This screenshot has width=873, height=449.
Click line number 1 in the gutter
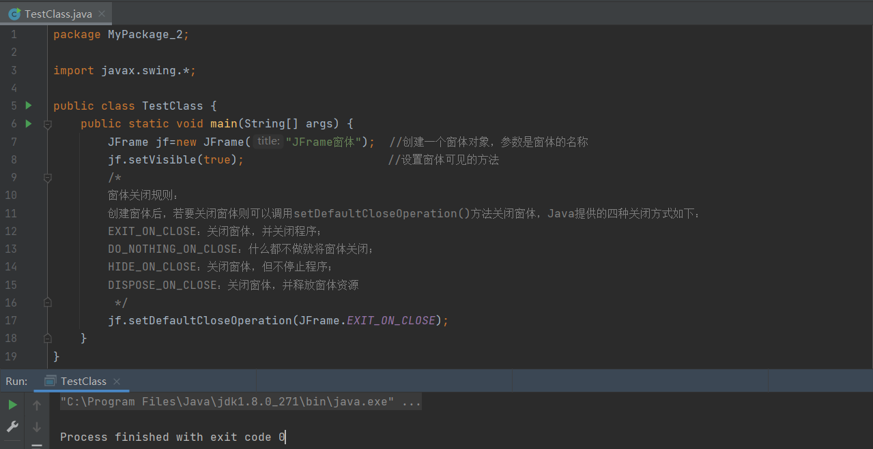click(x=14, y=35)
